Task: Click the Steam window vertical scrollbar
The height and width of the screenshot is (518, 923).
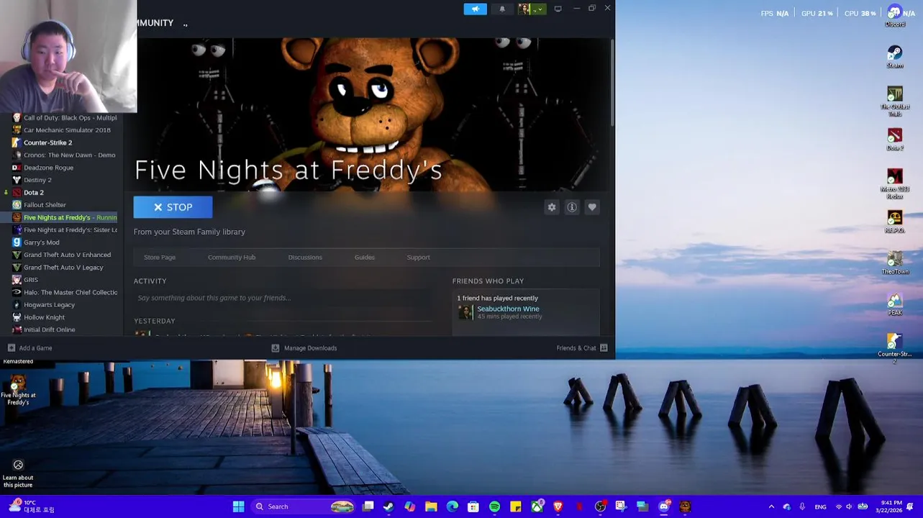Action: (612, 83)
